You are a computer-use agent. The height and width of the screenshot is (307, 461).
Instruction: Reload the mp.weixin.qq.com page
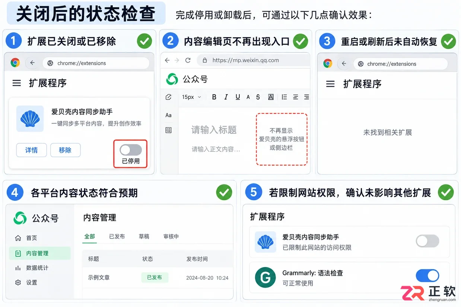pyautogui.click(x=188, y=60)
